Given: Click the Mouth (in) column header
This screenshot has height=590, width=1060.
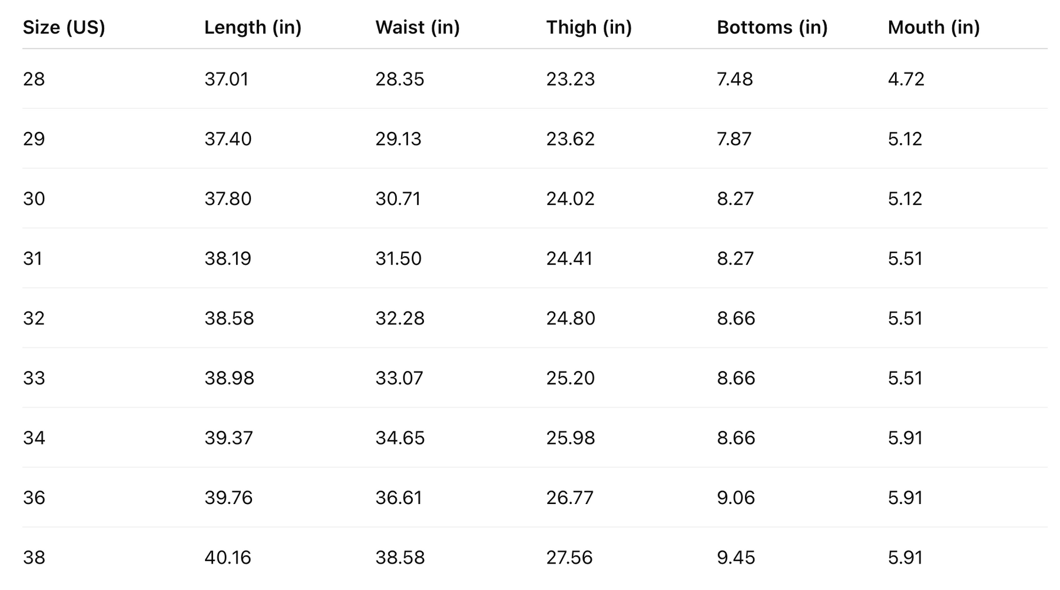Looking at the screenshot, I should (x=933, y=27).
